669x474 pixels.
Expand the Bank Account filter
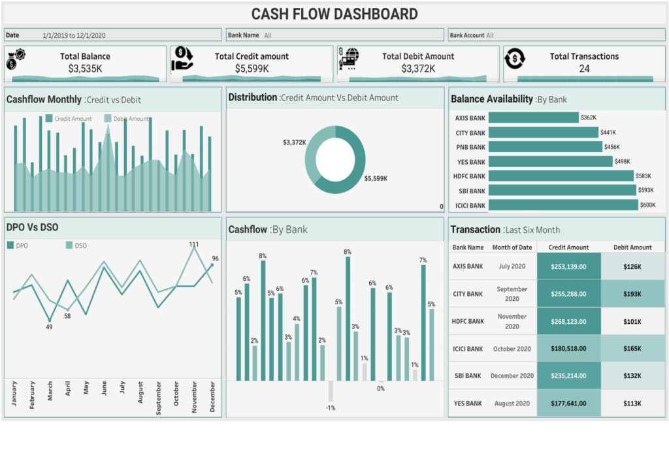[555, 35]
